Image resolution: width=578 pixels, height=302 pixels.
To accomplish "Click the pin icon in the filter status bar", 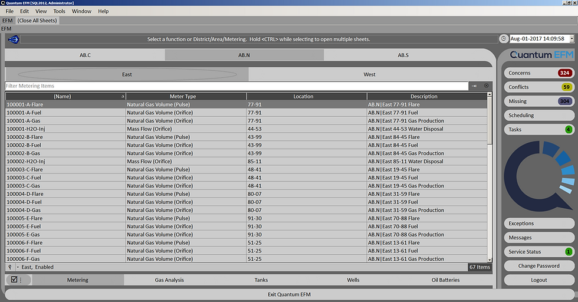I will (10, 267).
